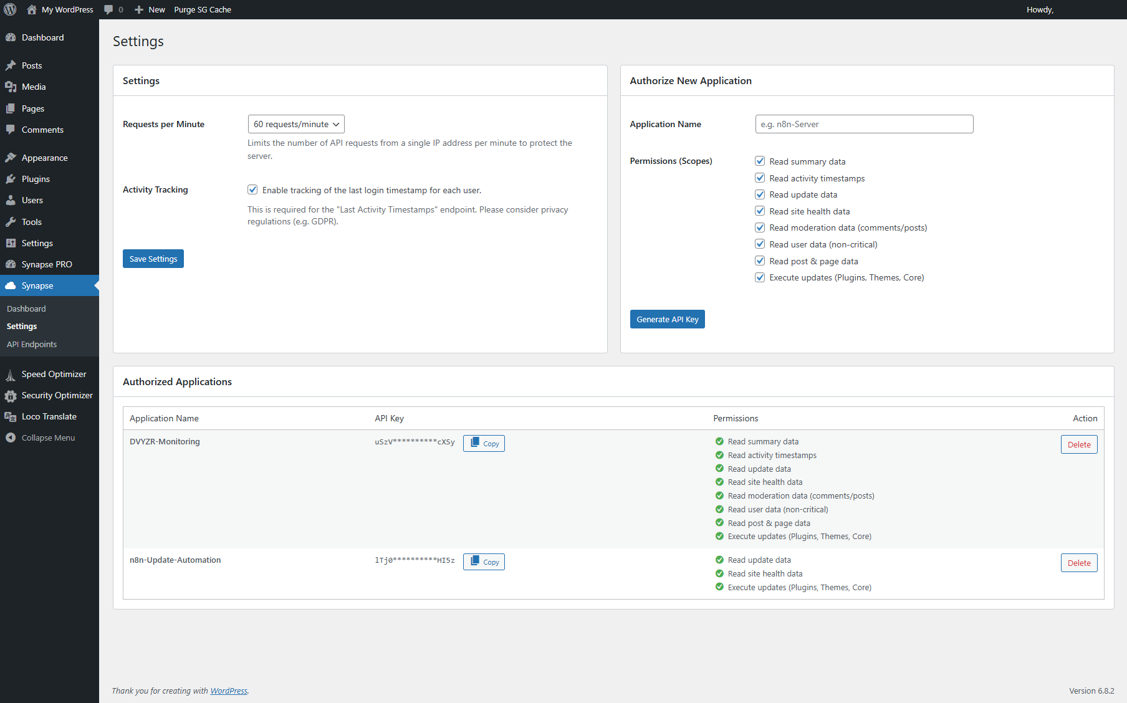The width and height of the screenshot is (1127, 703).
Task: Uncheck Execute updates permission scope
Action: click(760, 277)
